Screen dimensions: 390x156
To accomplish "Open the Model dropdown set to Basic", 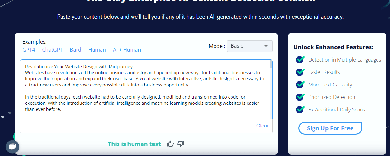I will [x=250, y=46].
